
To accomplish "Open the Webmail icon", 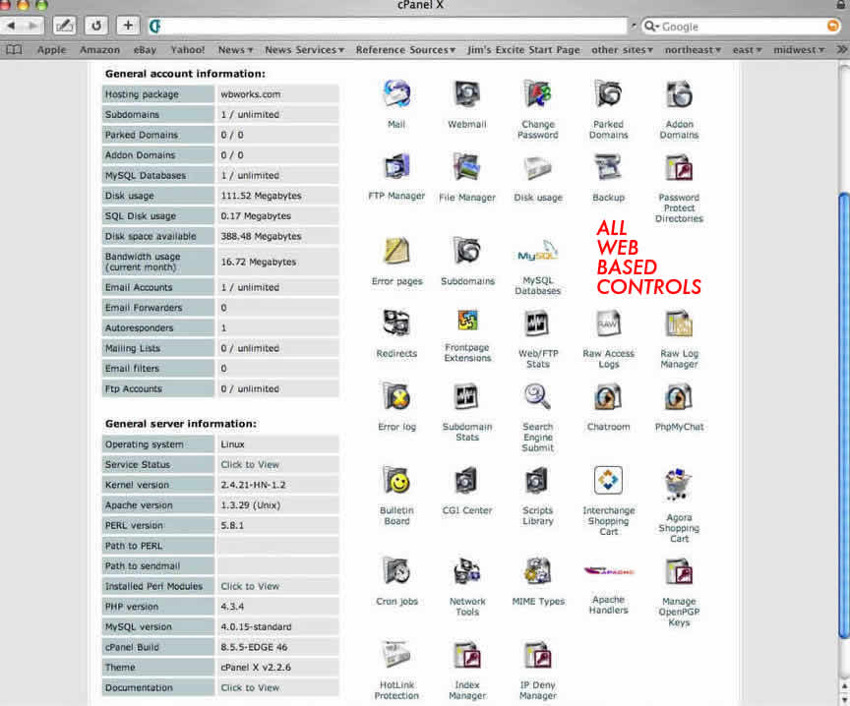I will click(x=466, y=94).
